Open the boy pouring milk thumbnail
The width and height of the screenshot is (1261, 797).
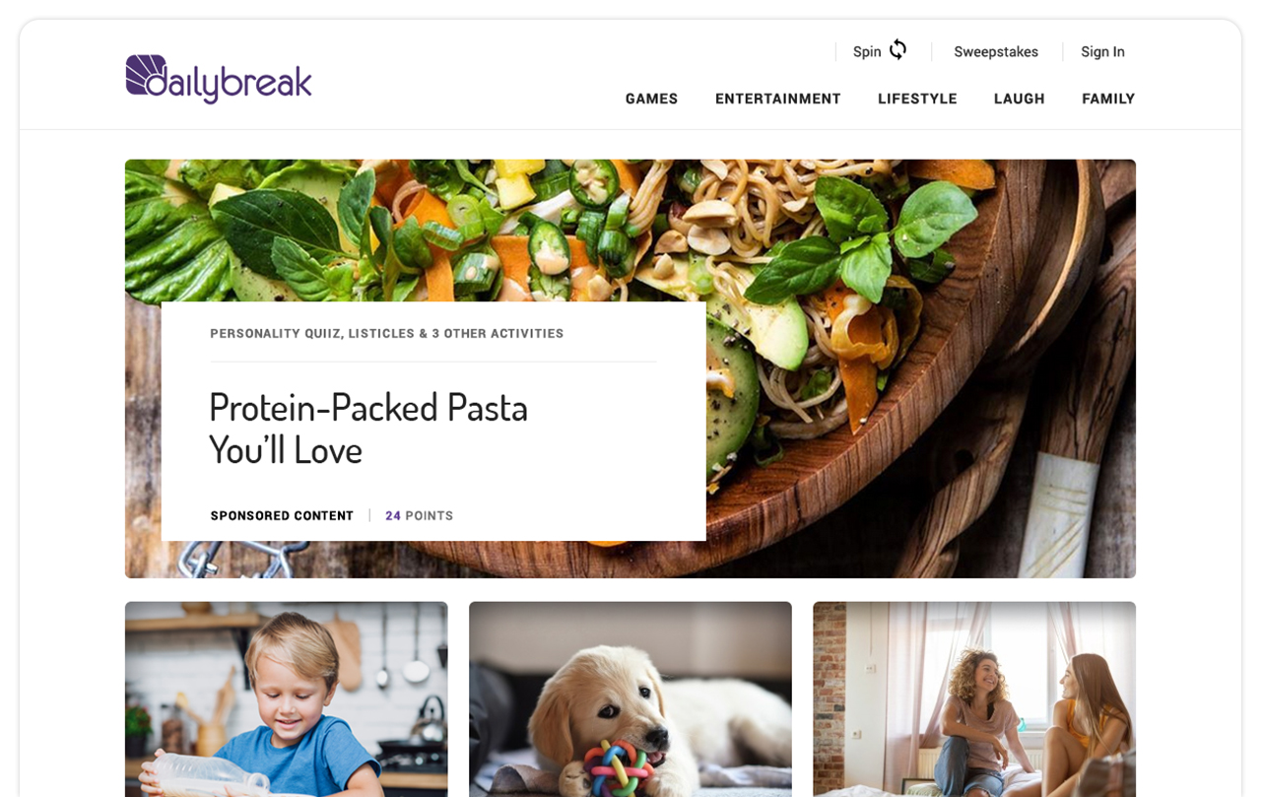[x=287, y=699]
